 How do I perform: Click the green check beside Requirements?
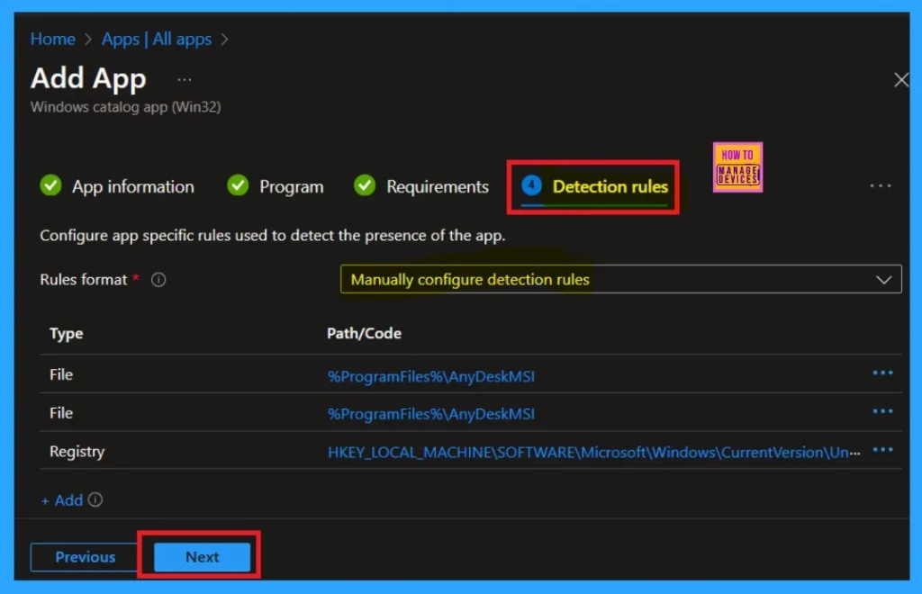click(x=365, y=185)
